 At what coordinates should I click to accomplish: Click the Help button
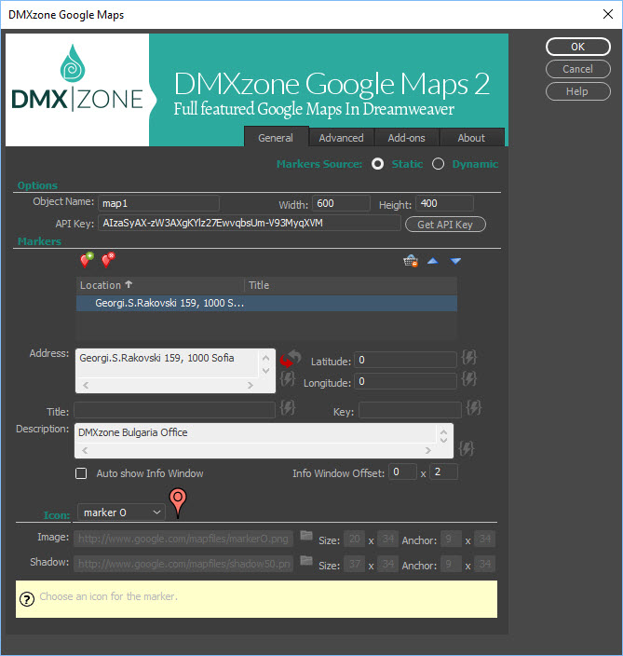(578, 91)
